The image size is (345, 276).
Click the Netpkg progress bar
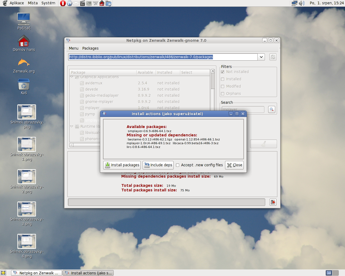click(x=167, y=202)
